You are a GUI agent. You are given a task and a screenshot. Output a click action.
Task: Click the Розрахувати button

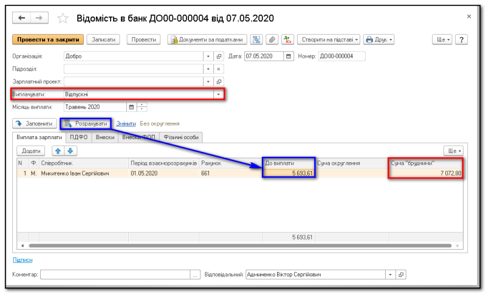(86, 123)
